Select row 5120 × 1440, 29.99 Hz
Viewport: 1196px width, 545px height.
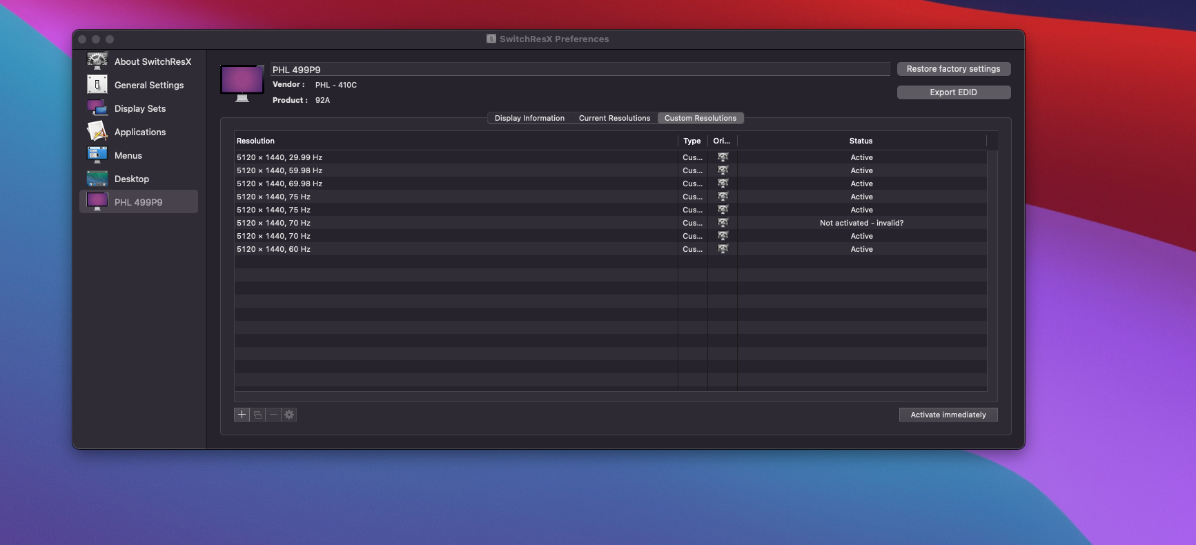[610, 157]
